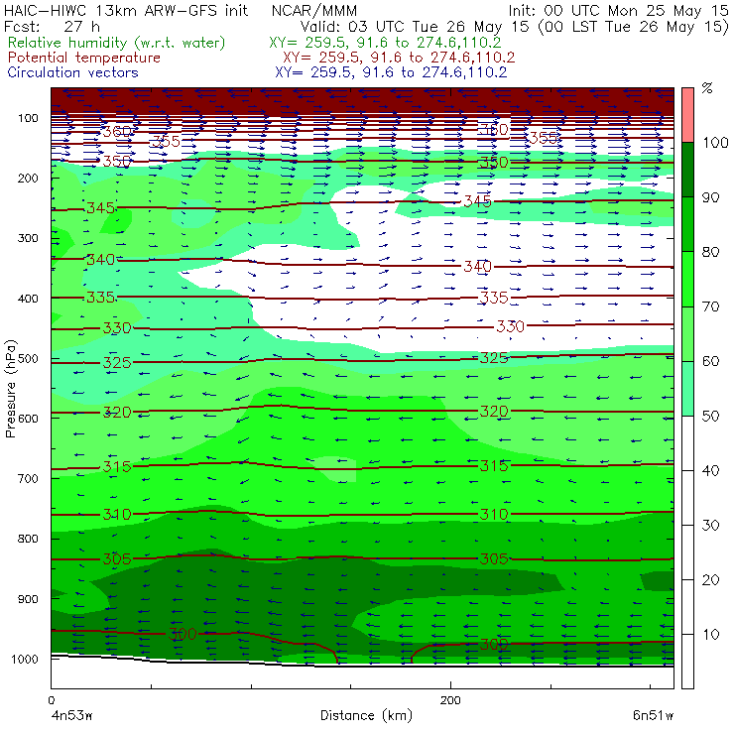Select the red 'Potential temperature' legend label
The image size is (734, 734).
click(83, 58)
